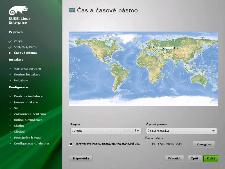Select the Souhrn instalace step
The width and height of the screenshot is (225, 169).
point(27,75)
